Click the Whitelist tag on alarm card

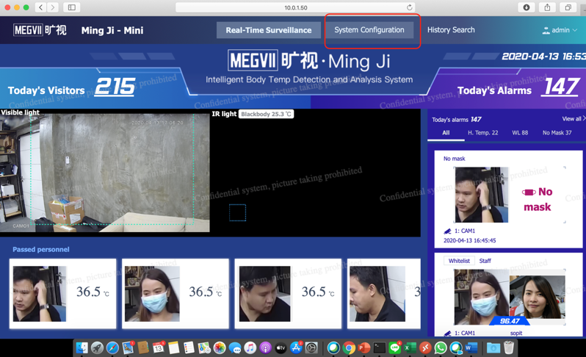(x=459, y=261)
